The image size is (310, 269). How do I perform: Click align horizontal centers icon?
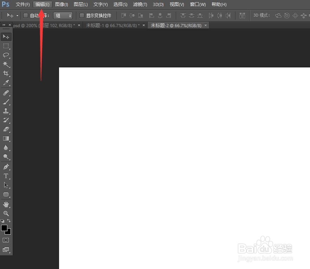coord(160,15)
